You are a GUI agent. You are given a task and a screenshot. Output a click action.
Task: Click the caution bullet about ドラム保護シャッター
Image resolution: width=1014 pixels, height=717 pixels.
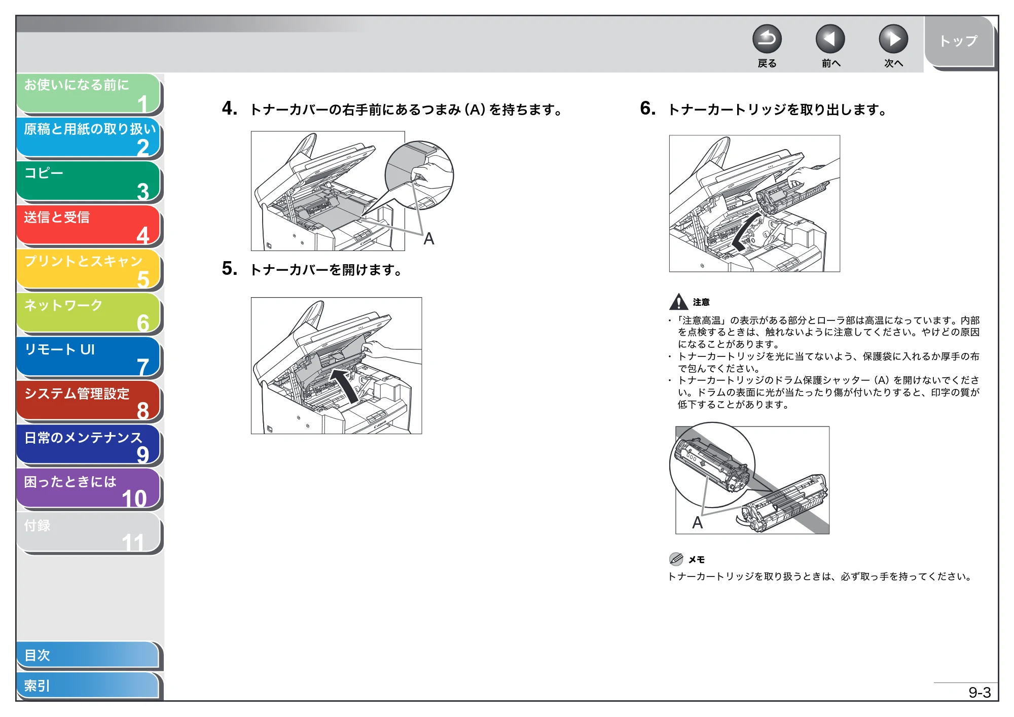[x=825, y=392]
